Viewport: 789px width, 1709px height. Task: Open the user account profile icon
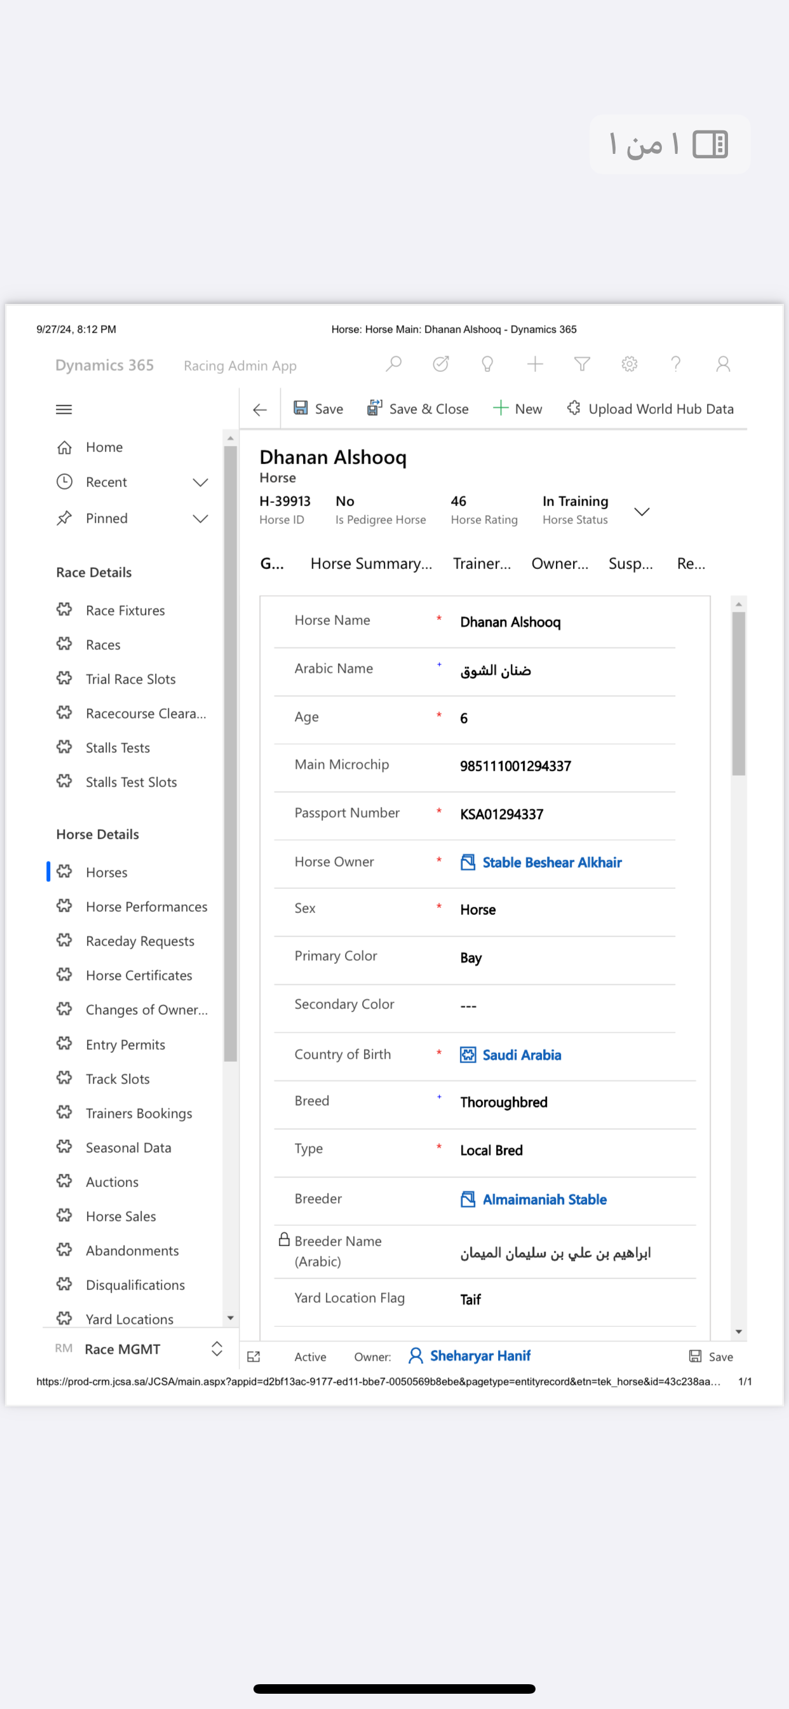(723, 364)
